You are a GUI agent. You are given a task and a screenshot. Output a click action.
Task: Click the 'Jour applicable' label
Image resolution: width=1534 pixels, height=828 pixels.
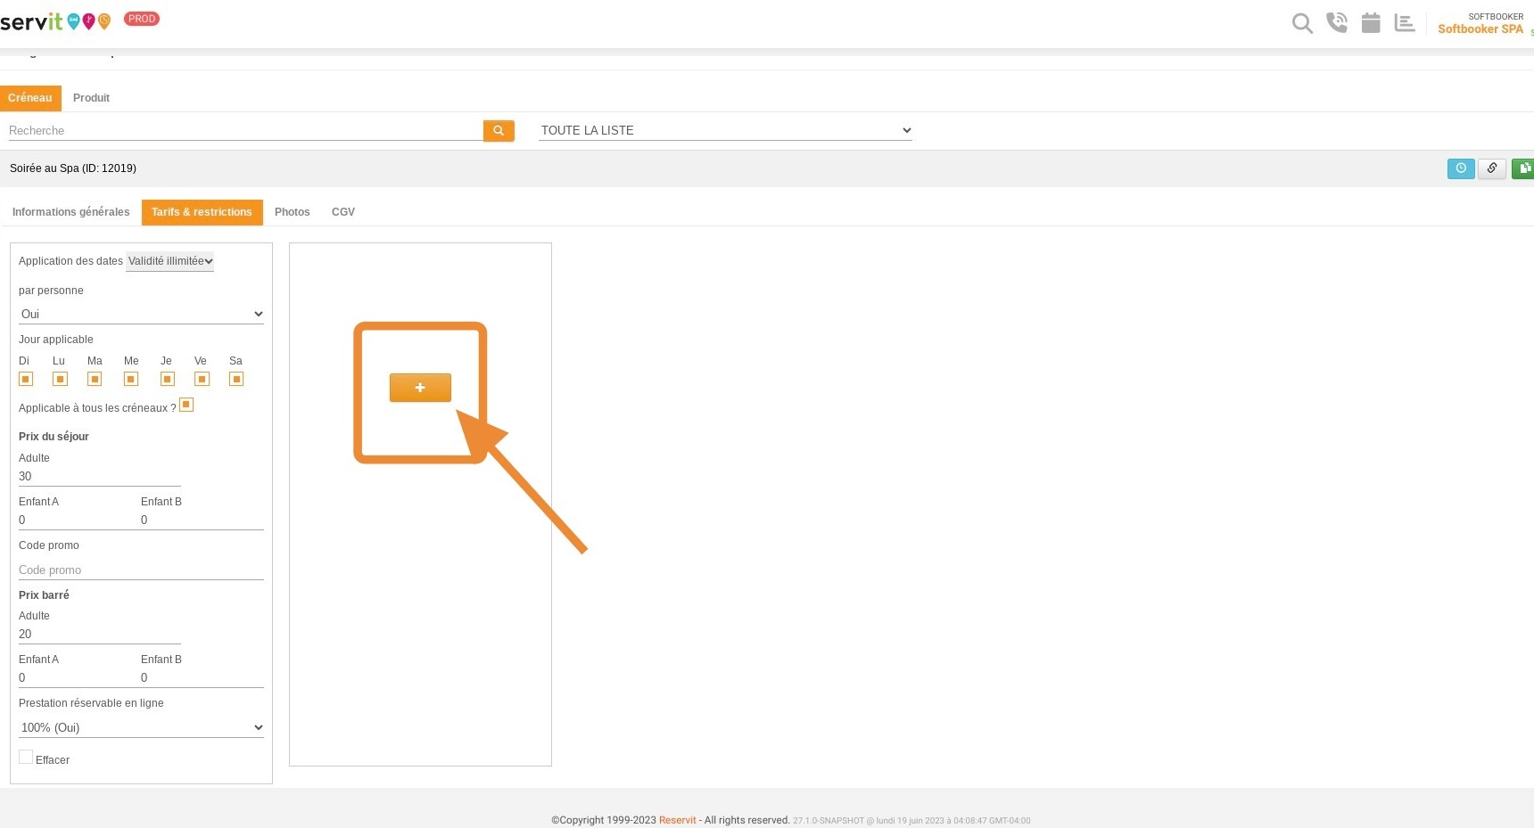56,340
